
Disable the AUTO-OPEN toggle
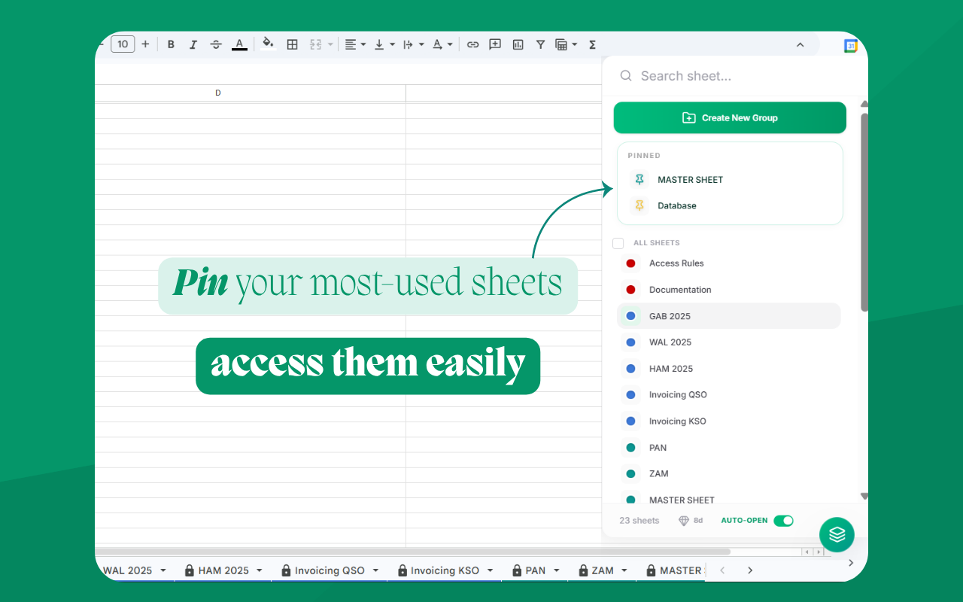coord(783,520)
